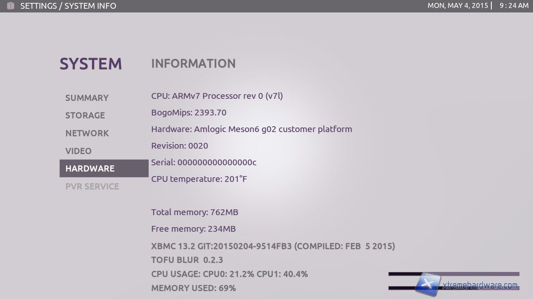Click the Hardware Amlogic Meson6 line
The image size is (533, 299).
click(x=252, y=129)
